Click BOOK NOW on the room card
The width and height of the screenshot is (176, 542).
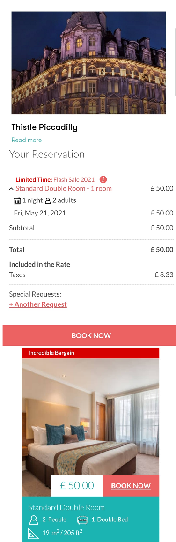coord(131,486)
